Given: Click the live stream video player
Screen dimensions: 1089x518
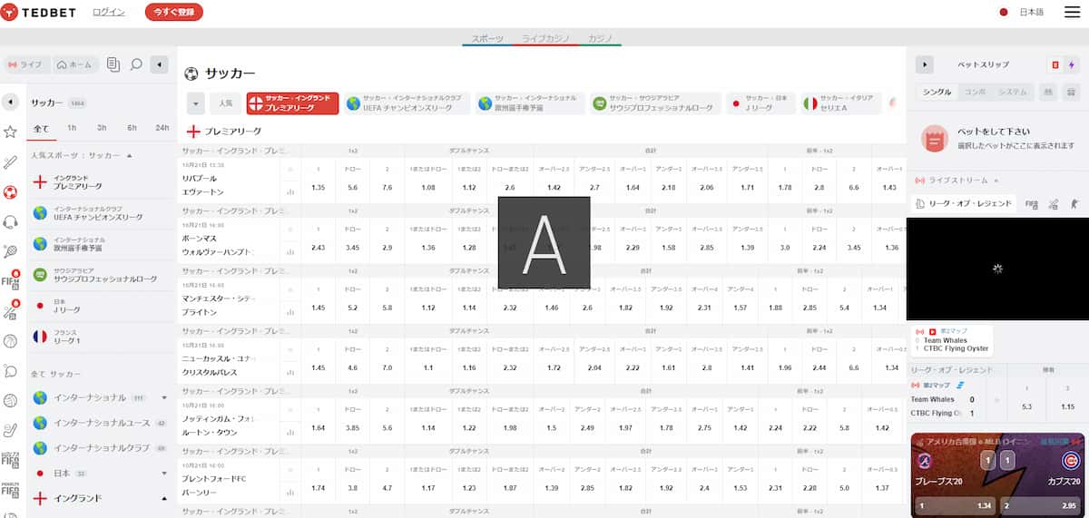Looking at the screenshot, I should 997,269.
